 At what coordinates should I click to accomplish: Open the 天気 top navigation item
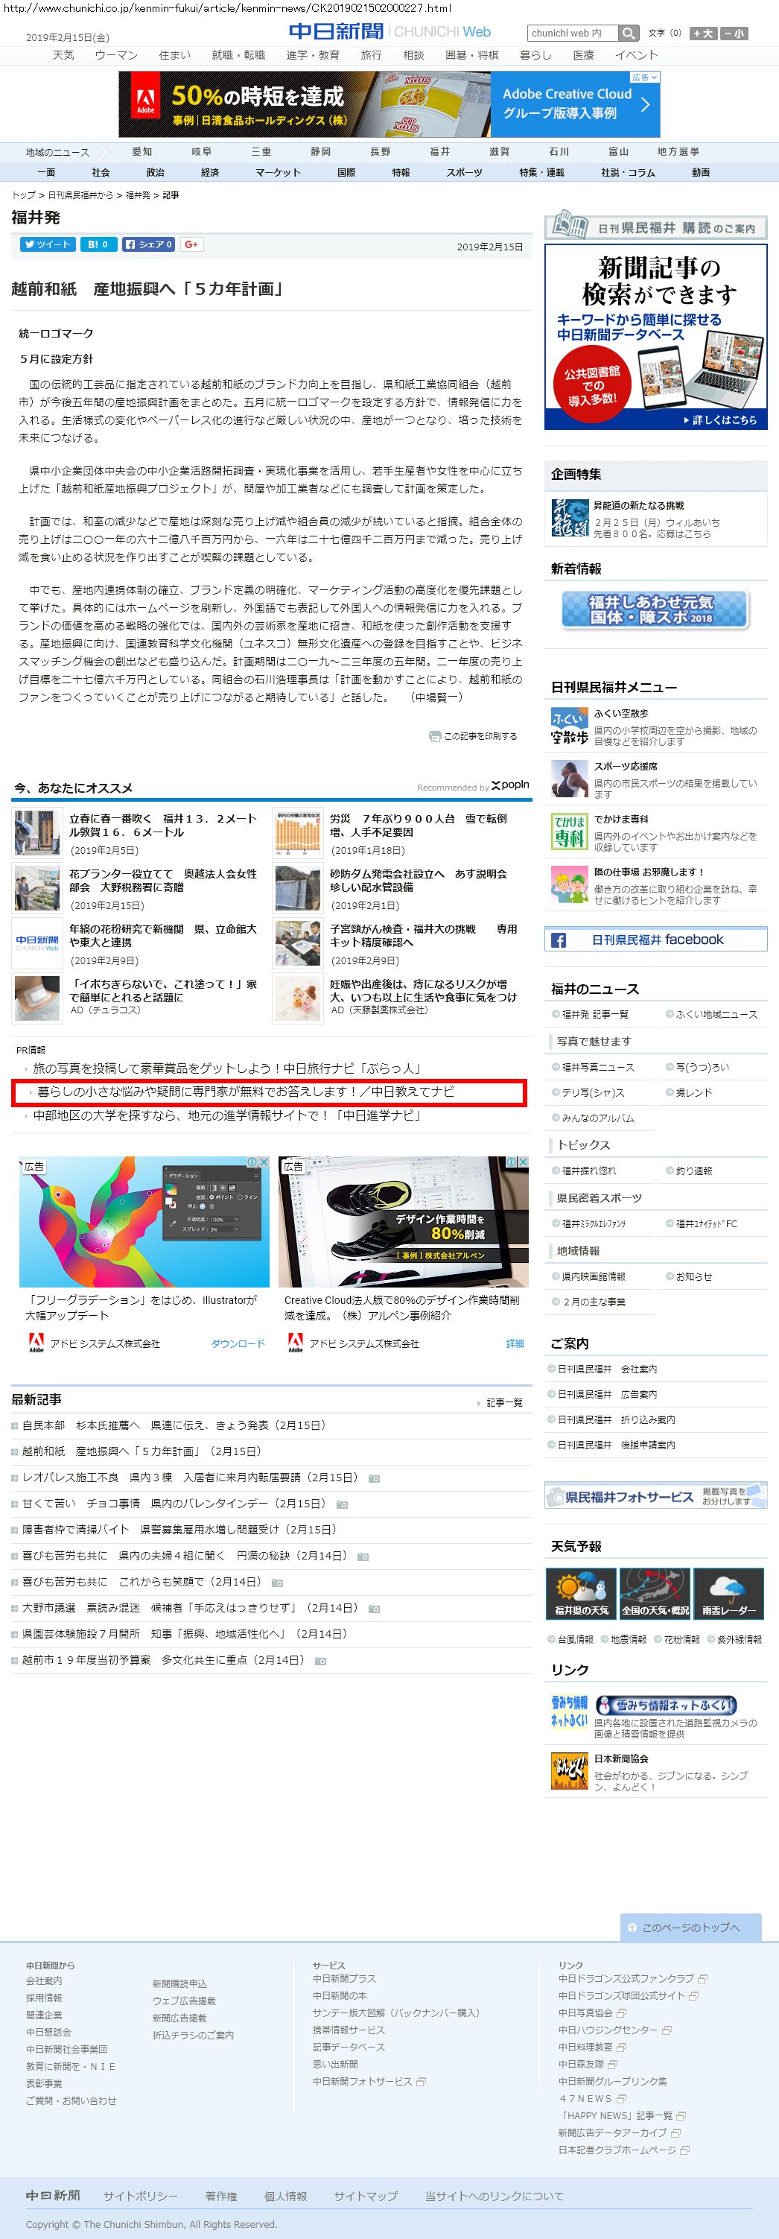(63, 54)
